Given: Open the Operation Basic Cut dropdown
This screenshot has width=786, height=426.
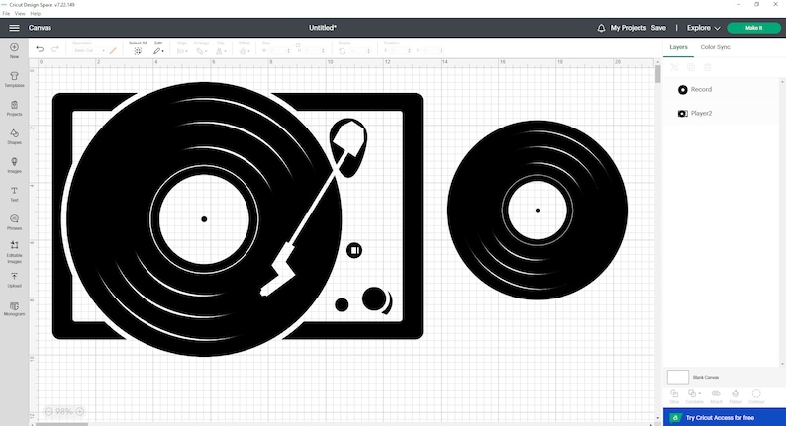Looking at the screenshot, I should [x=90, y=51].
